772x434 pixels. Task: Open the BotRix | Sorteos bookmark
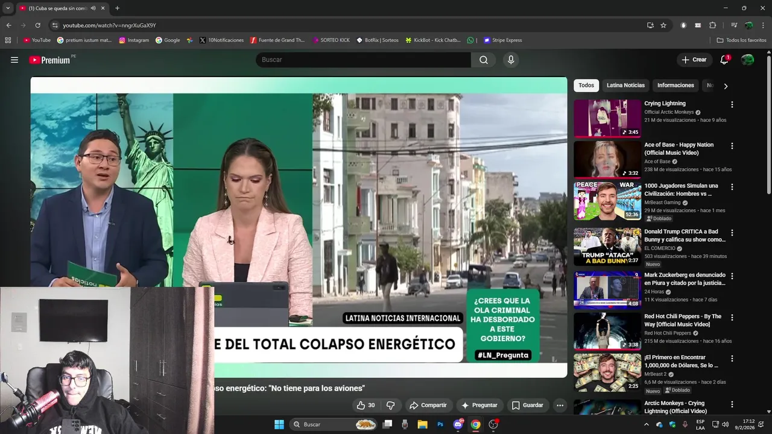(378, 40)
